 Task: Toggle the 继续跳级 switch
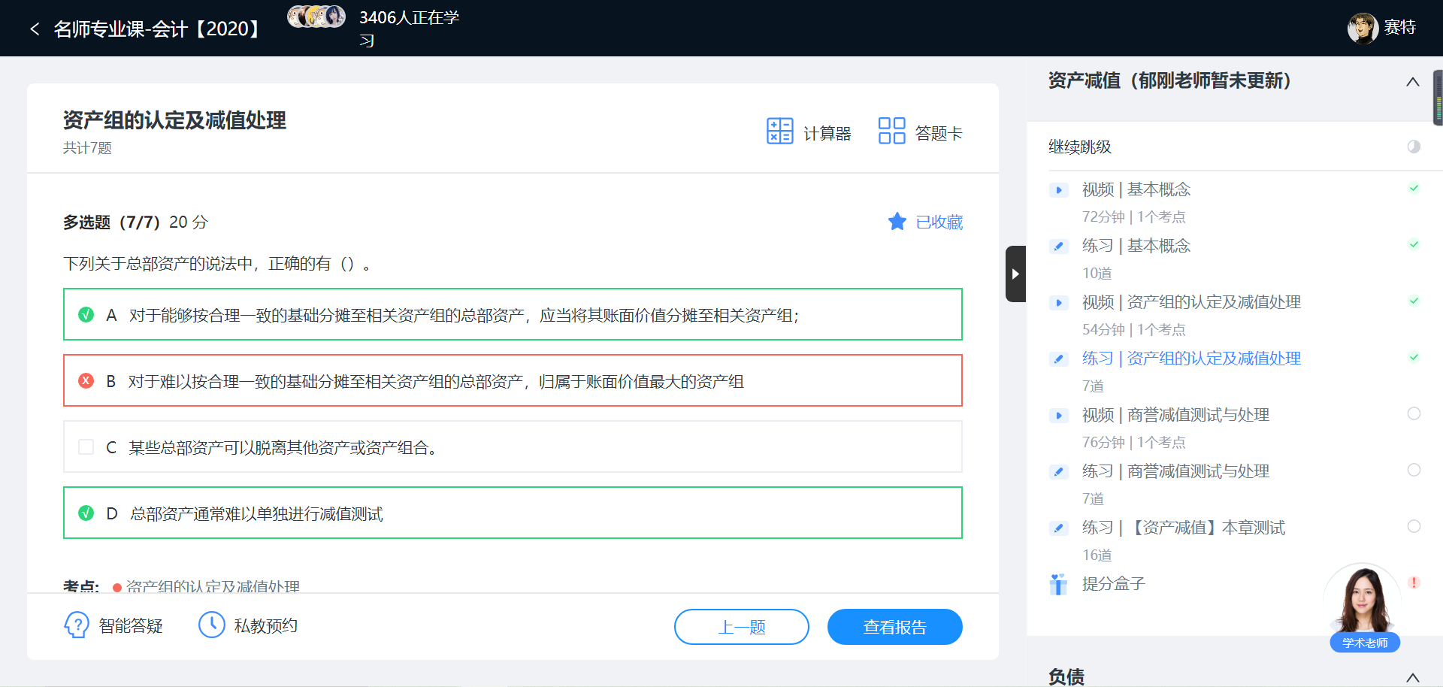[1414, 147]
